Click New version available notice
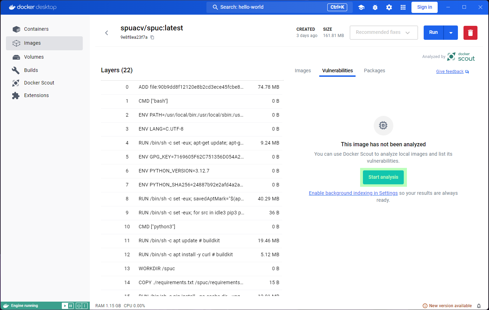The height and width of the screenshot is (310, 489). [x=447, y=306]
